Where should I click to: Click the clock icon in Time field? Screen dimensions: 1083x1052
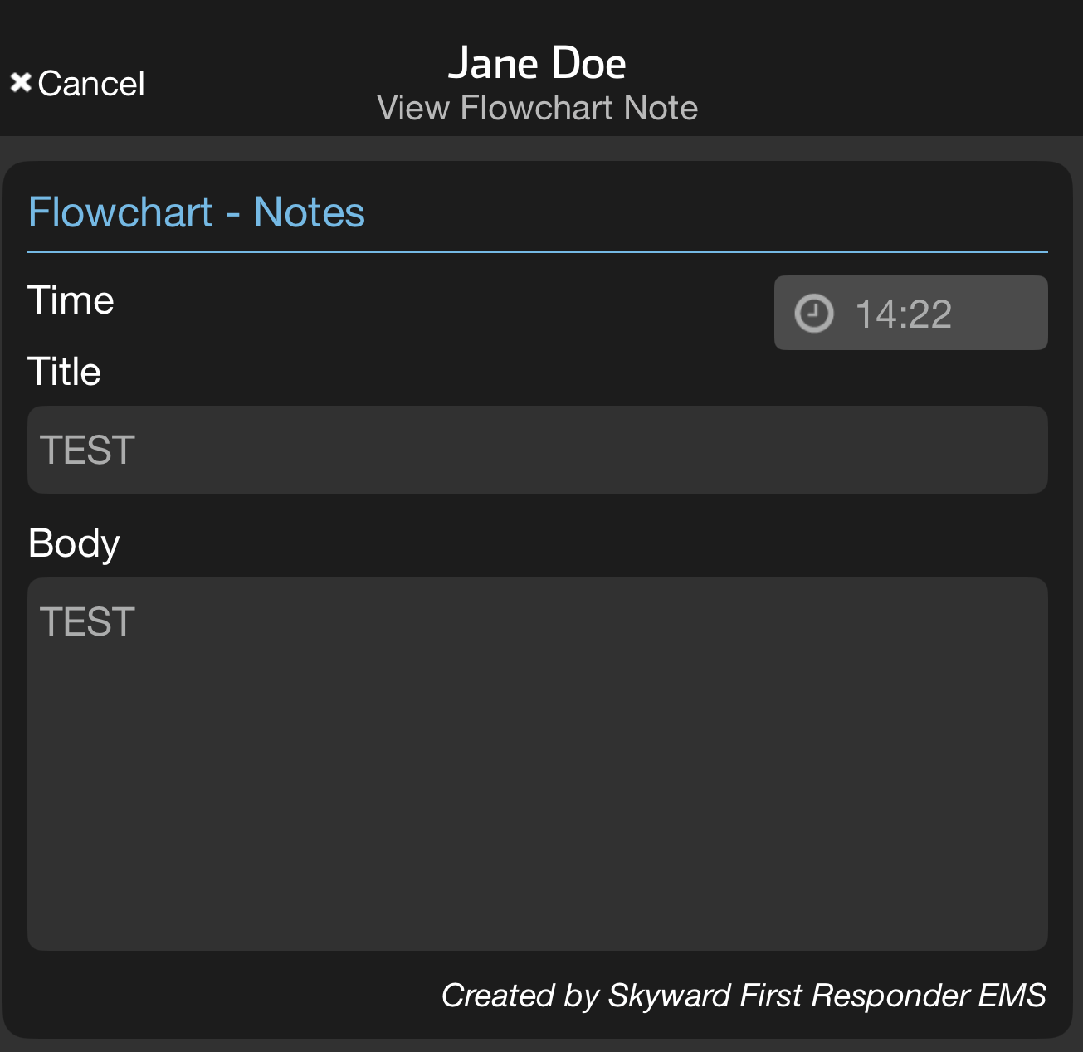point(813,314)
